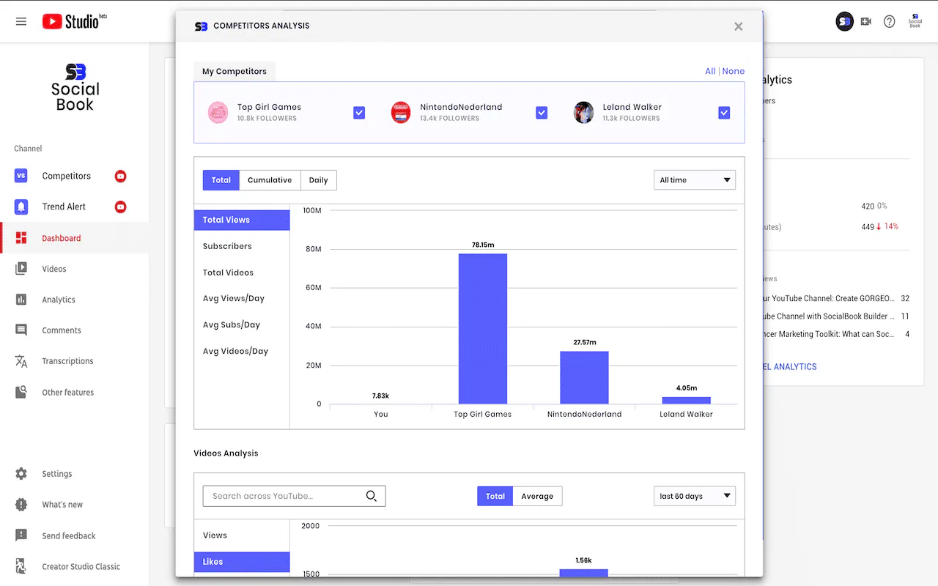Open the YouTube Studio home logo
Image resolution: width=938 pixels, height=586 pixels.
tap(73, 21)
